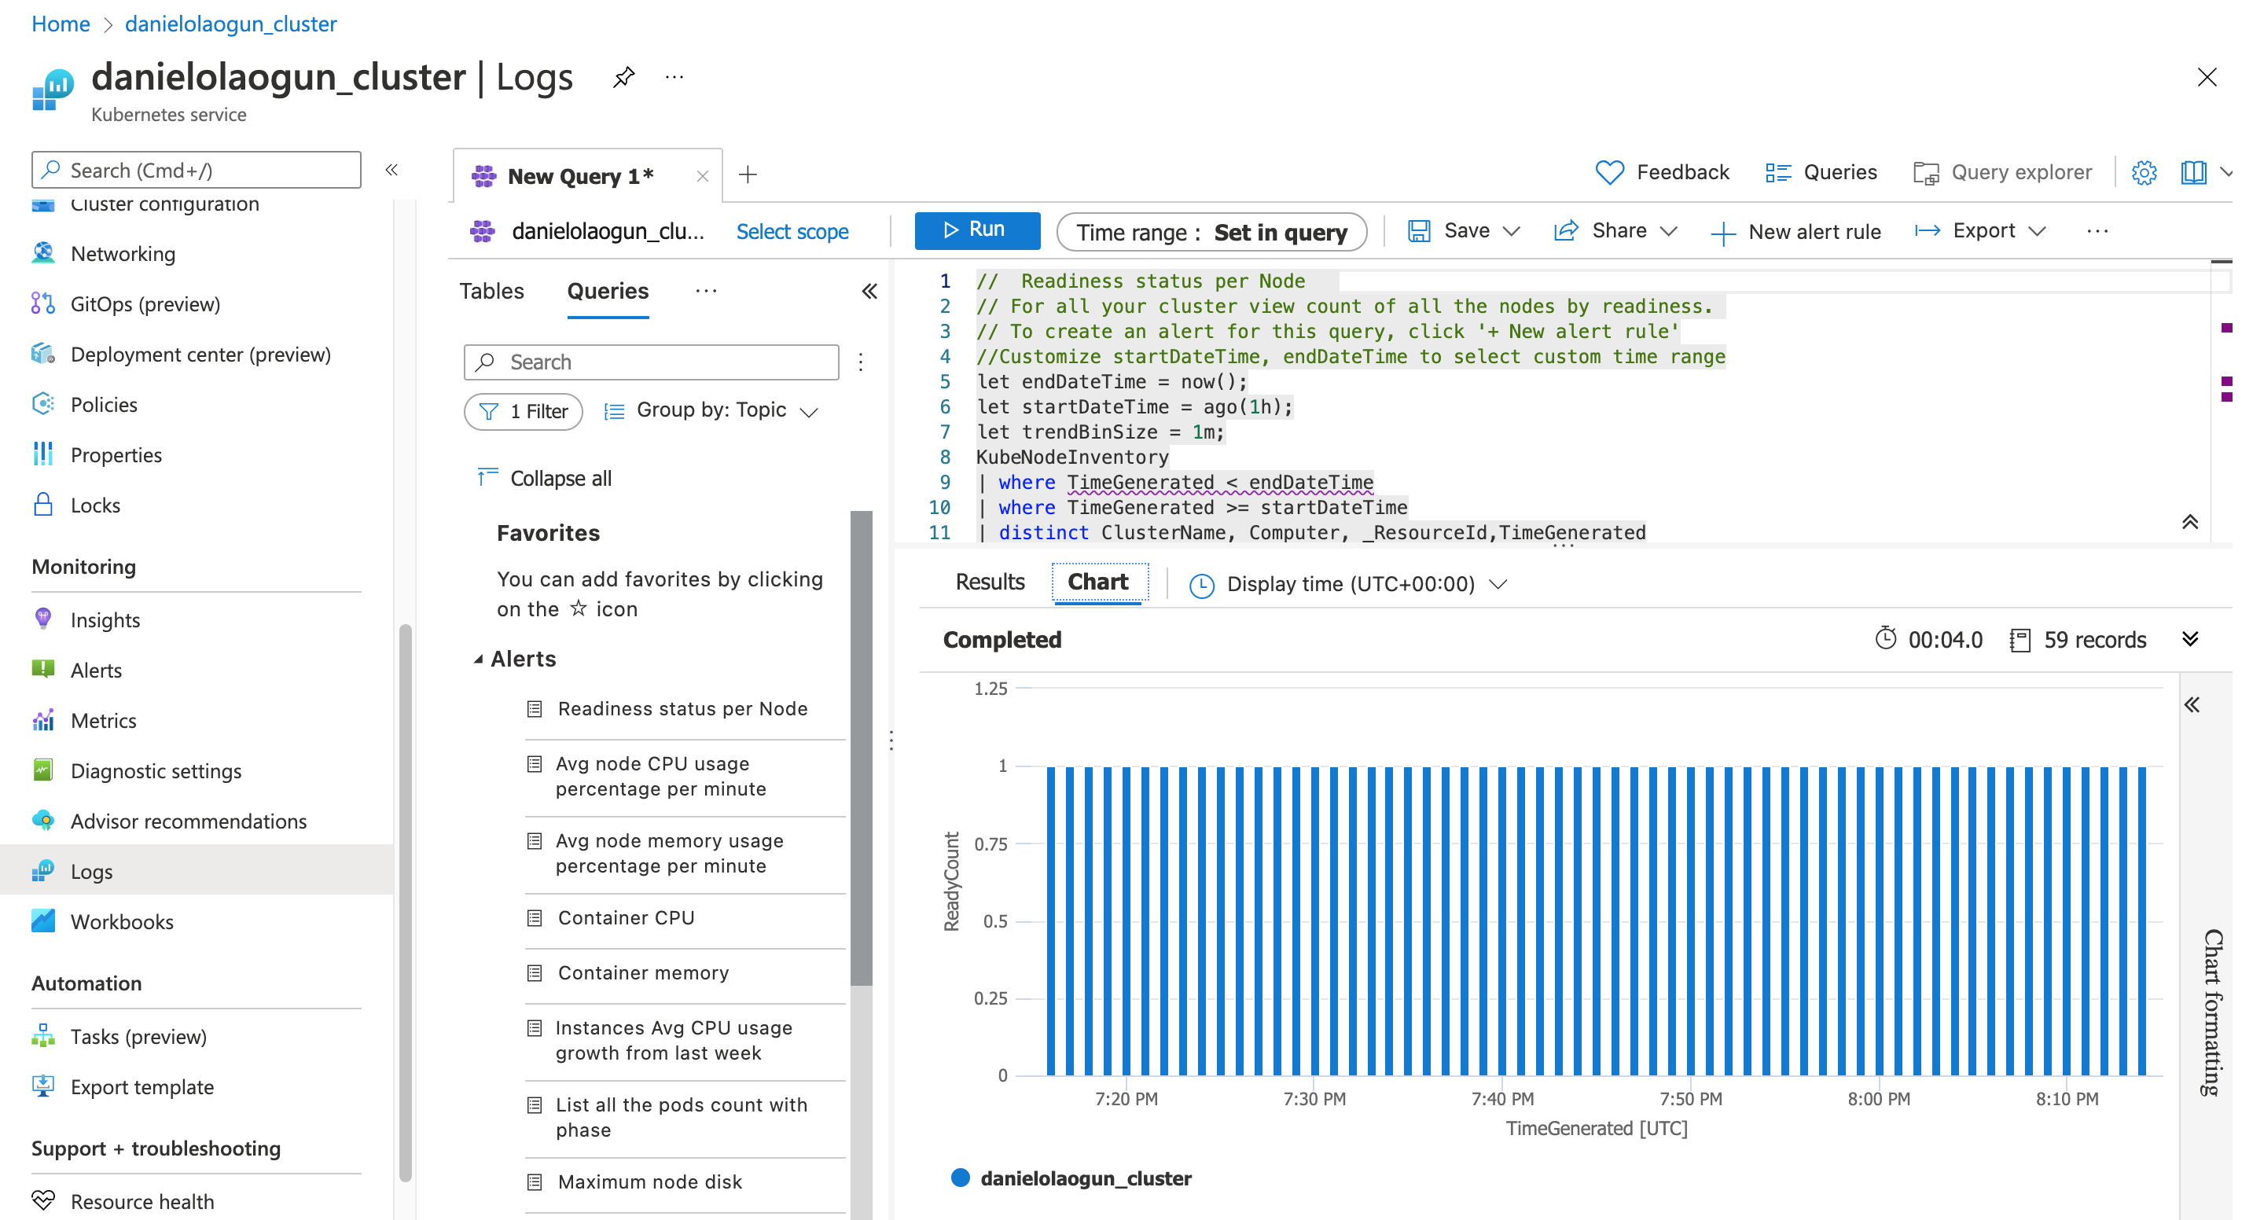Screen dimensions: 2264x1220
Task: Open Resource health
Action: [141, 1200]
